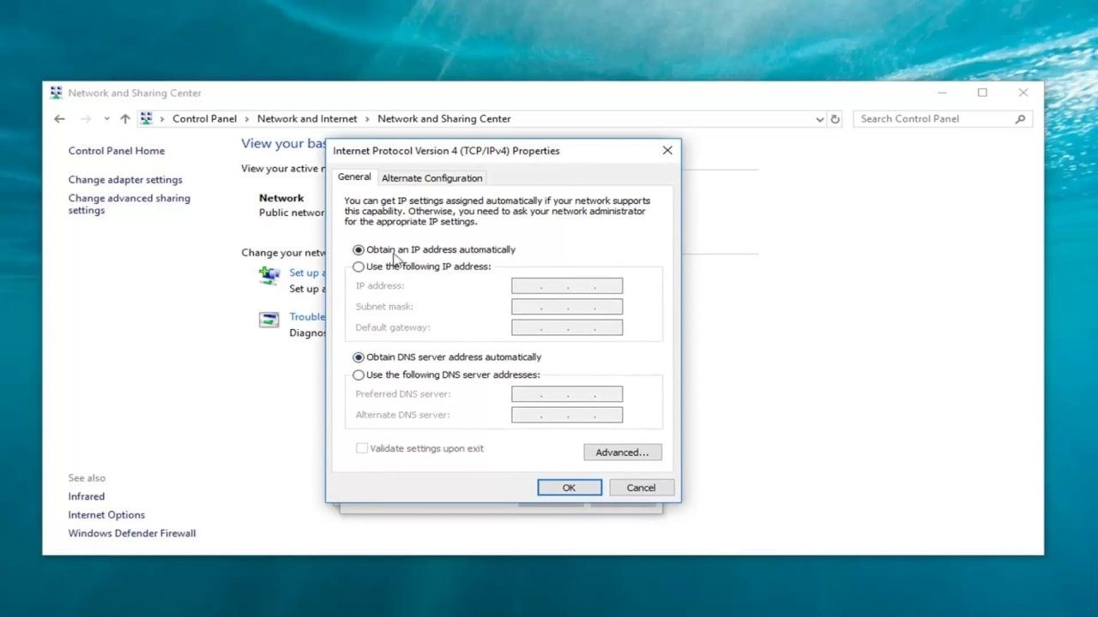
Task: Select Use the following DNS server addresses
Action: [x=359, y=375]
